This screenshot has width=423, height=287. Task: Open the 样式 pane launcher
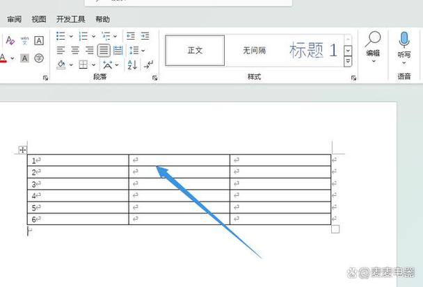pyautogui.click(x=353, y=78)
